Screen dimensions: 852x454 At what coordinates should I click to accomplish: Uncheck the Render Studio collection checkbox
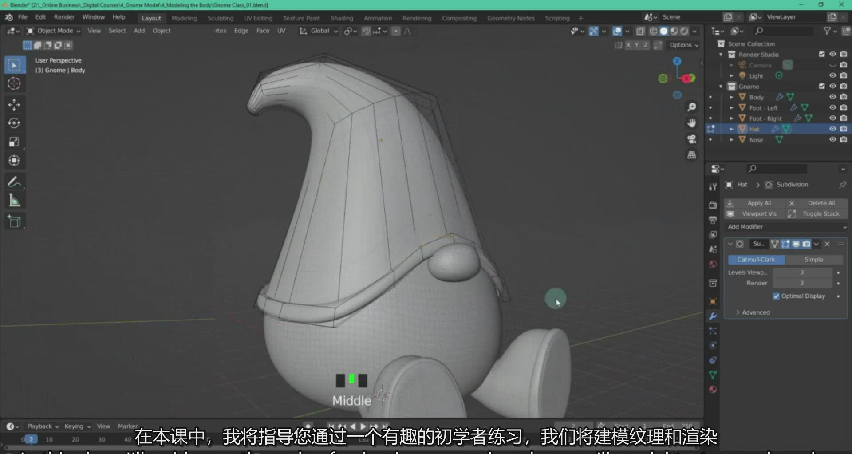pyautogui.click(x=822, y=54)
